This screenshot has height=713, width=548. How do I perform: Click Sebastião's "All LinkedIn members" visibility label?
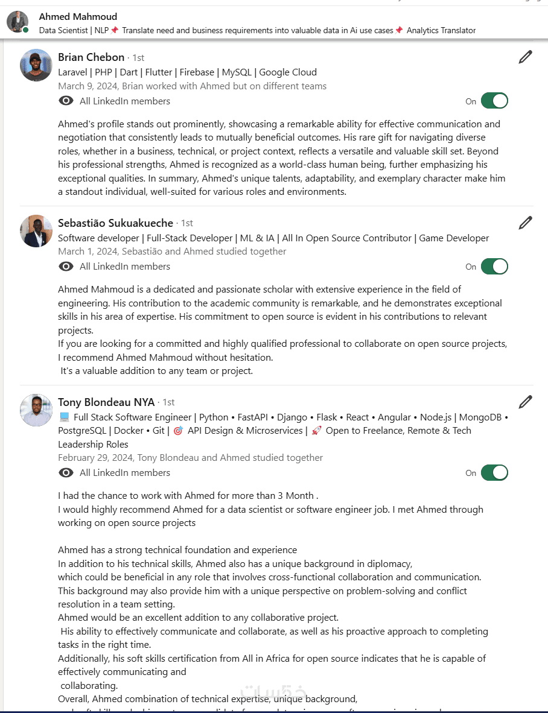pos(125,267)
